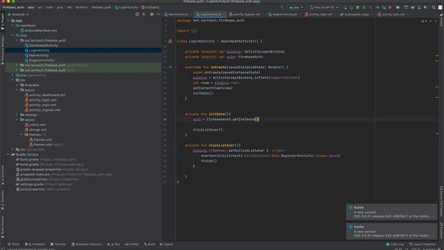This screenshot has height=250, width=444.
Task: Open the Database Inspector tool window
Action: 86,244
